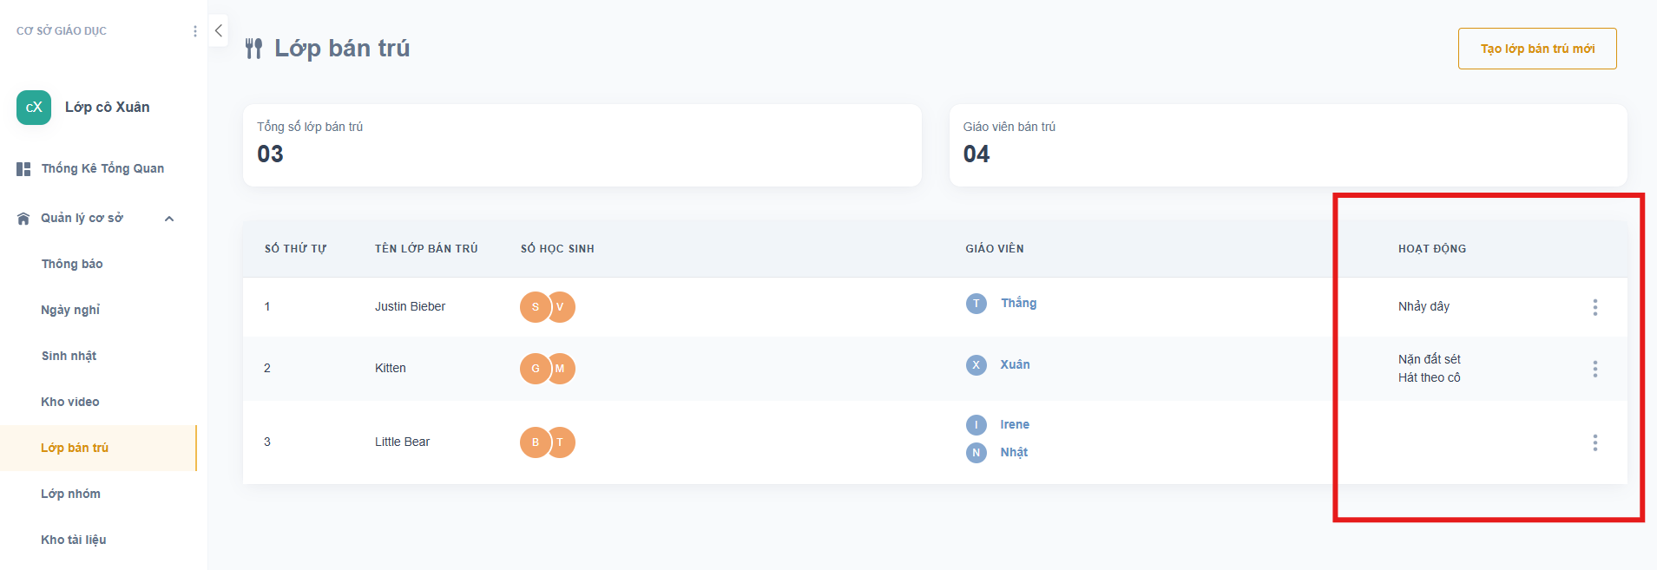Click student avatar B in Little Bear row
Viewport: 1657px width, 570px height.
(x=534, y=442)
